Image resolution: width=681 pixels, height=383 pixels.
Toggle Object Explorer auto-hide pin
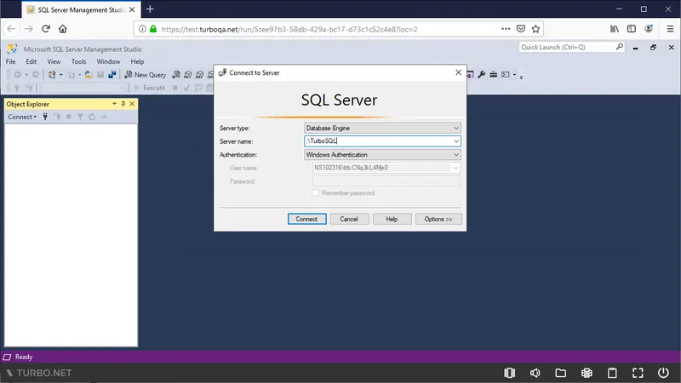pyautogui.click(x=123, y=104)
